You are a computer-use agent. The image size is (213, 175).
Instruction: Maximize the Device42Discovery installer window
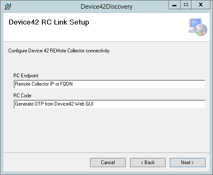(x=186, y=5)
